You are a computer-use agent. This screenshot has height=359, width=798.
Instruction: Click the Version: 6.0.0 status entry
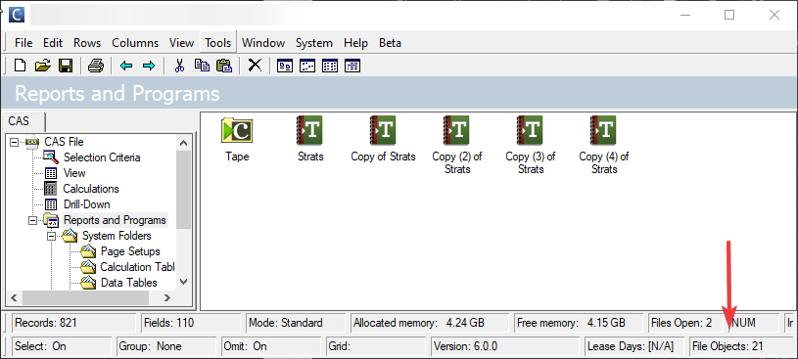505,347
